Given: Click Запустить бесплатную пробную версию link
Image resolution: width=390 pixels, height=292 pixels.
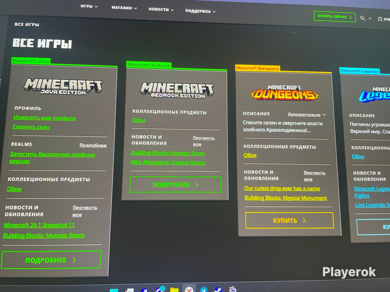Looking at the screenshot, I should point(52,158).
